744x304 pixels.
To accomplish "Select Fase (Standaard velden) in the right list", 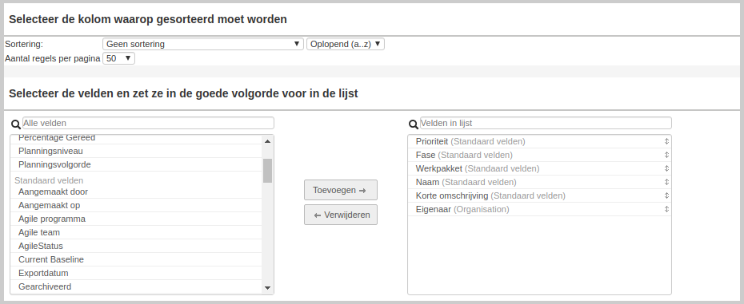I will tap(539, 155).
